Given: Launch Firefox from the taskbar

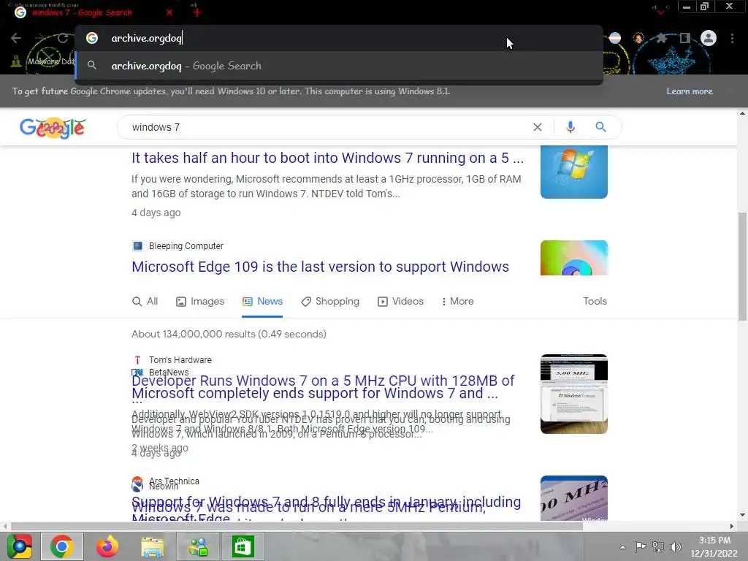Looking at the screenshot, I should pos(107,546).
